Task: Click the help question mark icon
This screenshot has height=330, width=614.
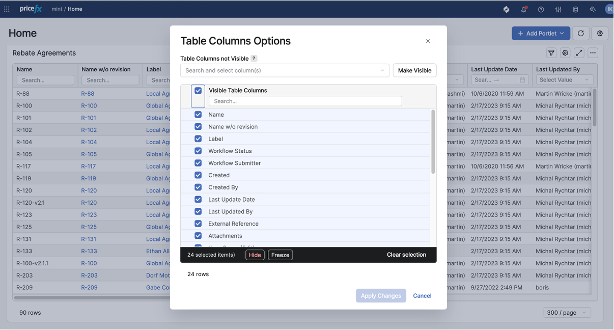Action: (x=541, y=9)
